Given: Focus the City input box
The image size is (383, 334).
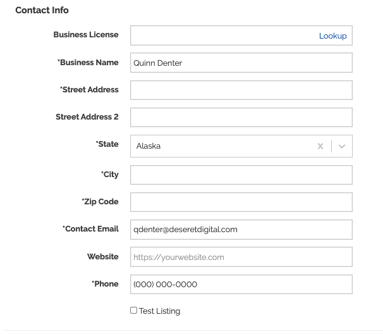Looking at the screenshot, I should click(241, 175).
